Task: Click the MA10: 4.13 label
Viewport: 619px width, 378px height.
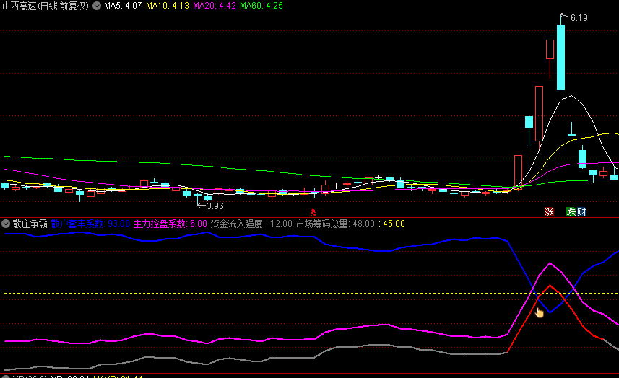Action: (x=168, y=6)
